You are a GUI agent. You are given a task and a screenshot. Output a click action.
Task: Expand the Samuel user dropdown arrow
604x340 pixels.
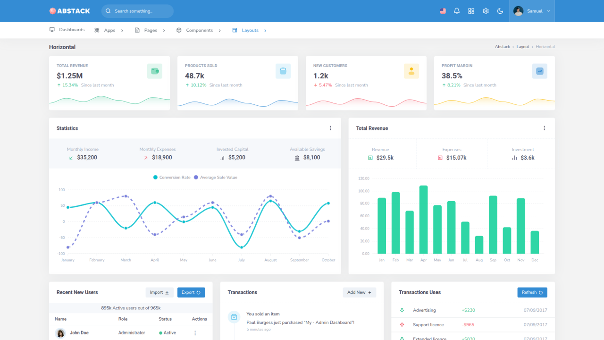548,11
